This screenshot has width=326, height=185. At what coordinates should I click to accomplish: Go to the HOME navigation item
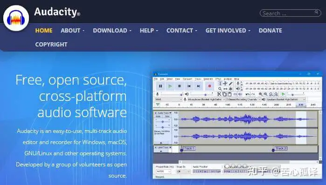[x=44, y=31]
